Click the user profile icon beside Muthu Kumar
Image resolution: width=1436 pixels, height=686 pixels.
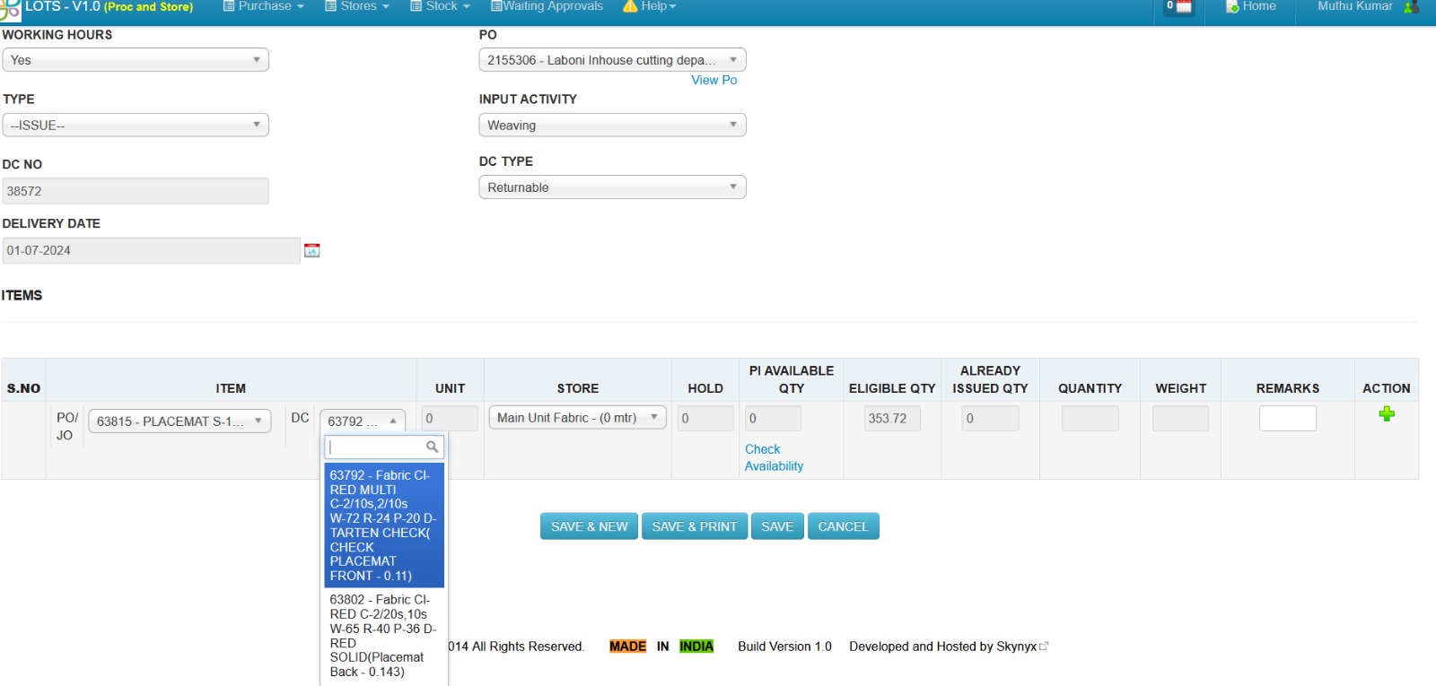1411,7
